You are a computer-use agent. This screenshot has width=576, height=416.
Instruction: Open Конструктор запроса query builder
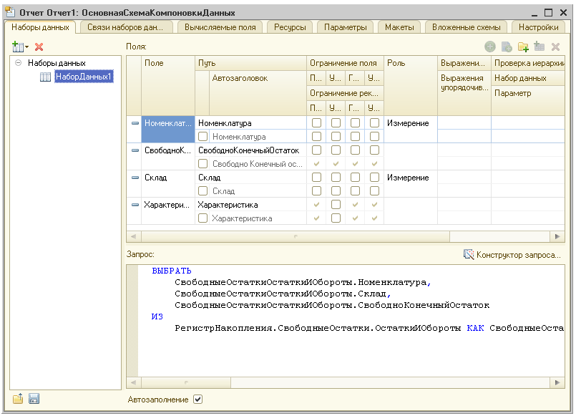click(x=512, y=254)
